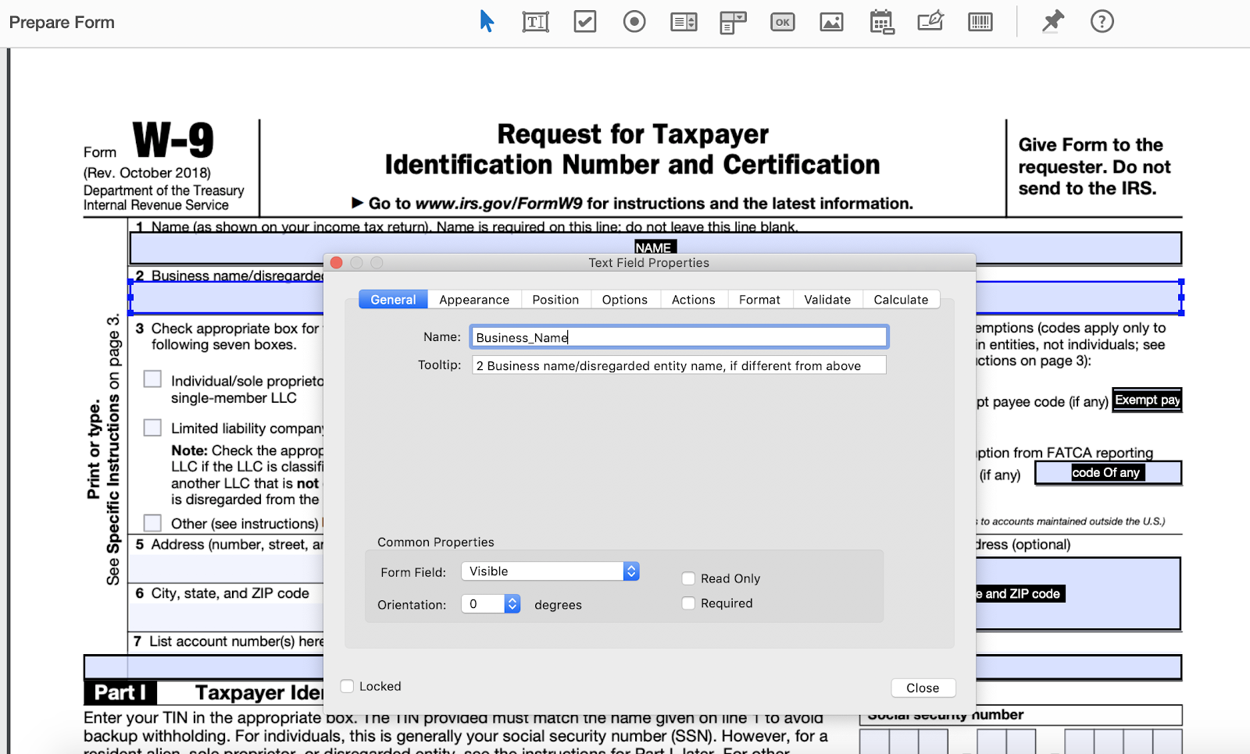Add a Barcode field
The width and height of the screenshot is (1250, 754).
coord(980,21)
